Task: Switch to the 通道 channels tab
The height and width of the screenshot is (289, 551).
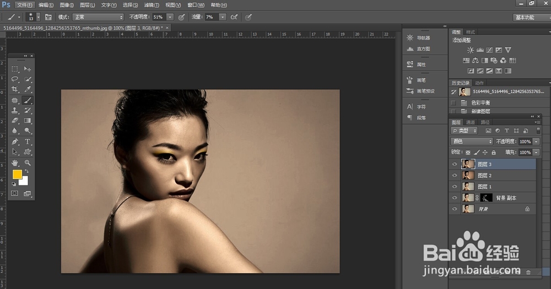Action: pyautogui.click(x=470, y=122)
